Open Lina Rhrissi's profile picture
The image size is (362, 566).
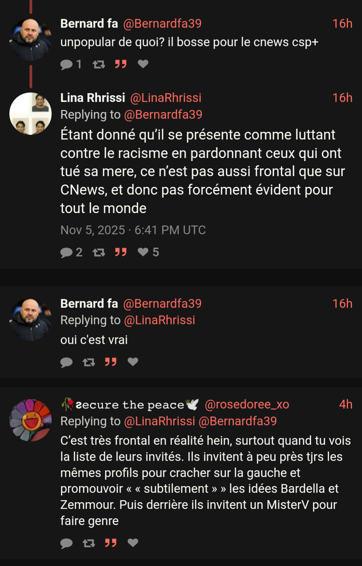click(x=31, y=114)
